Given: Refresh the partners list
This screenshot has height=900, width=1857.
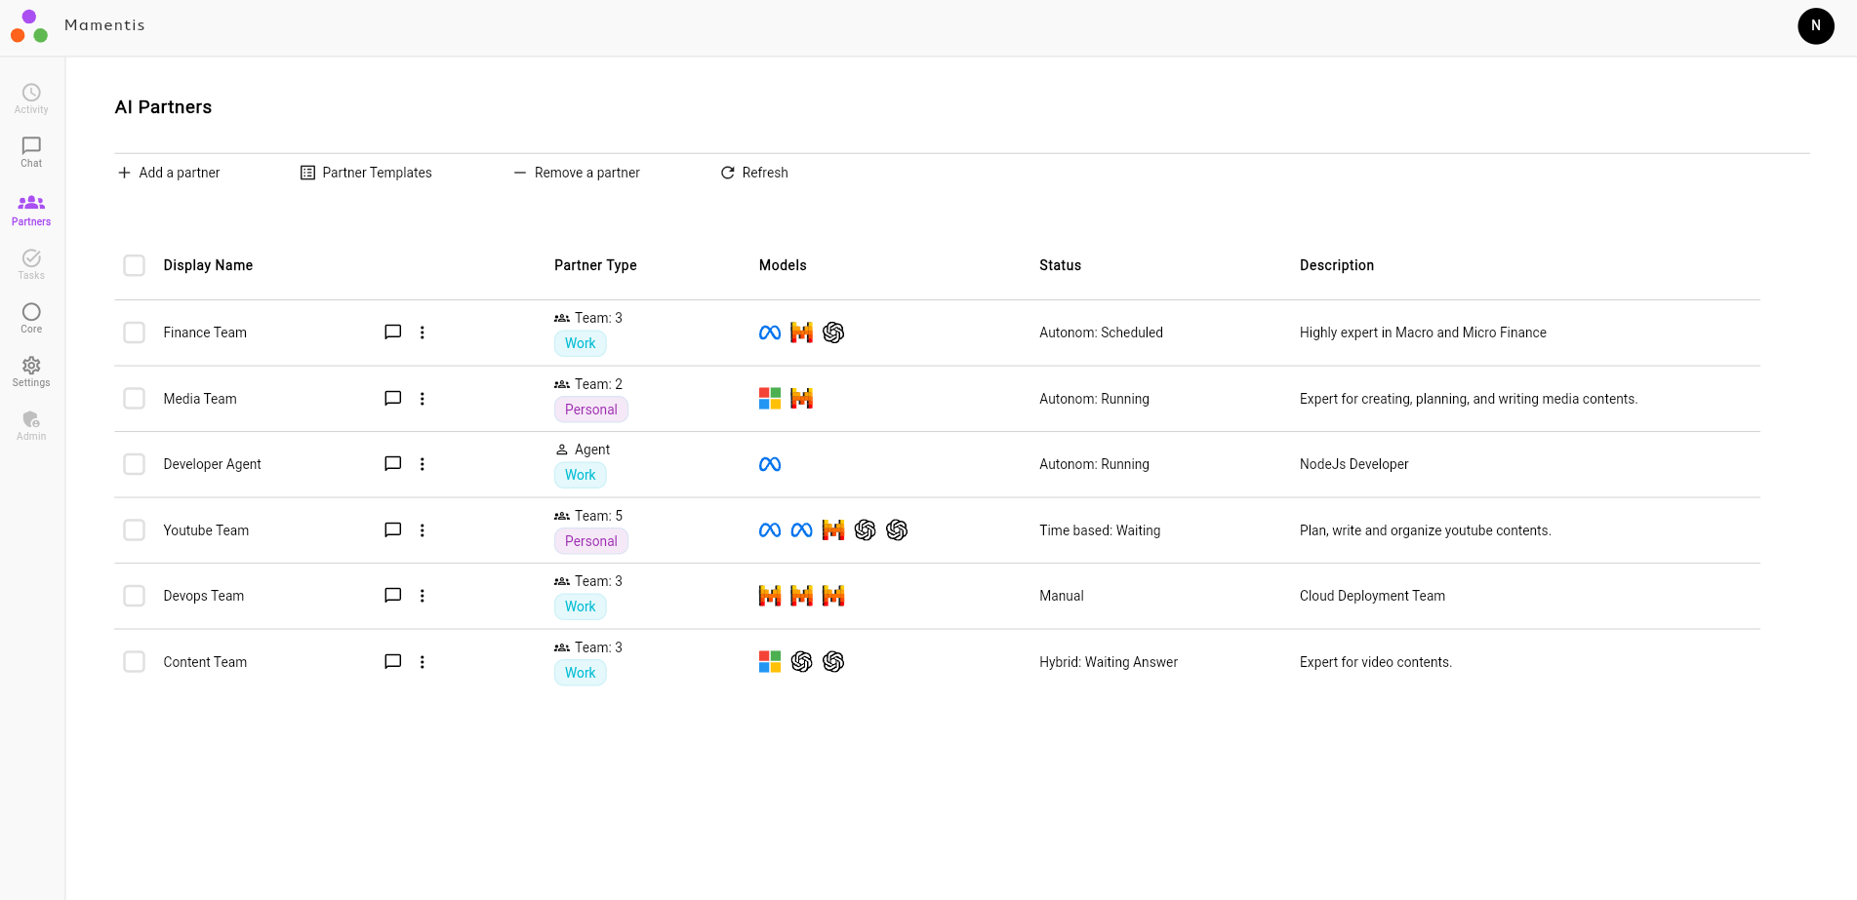Looking at the screenshot, I should coord(754,173).
